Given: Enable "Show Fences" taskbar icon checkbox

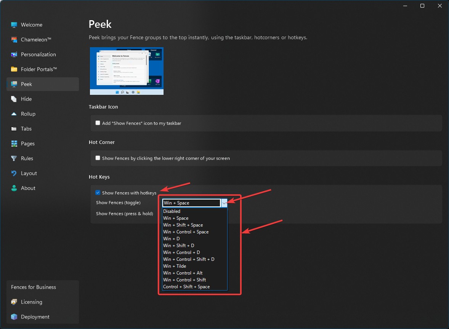Looking at the screenshot, I should click(x=98, y=123).
